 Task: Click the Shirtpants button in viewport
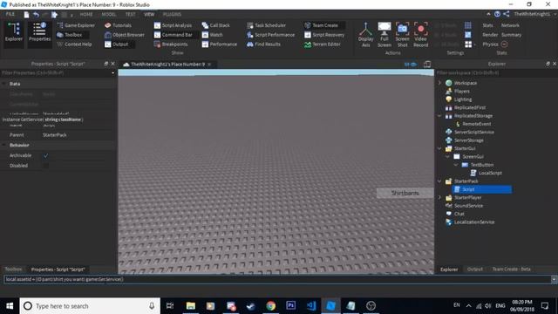(405, 193)
